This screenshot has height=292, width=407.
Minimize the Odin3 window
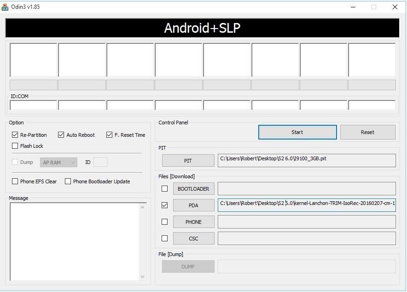coord(353,7)
